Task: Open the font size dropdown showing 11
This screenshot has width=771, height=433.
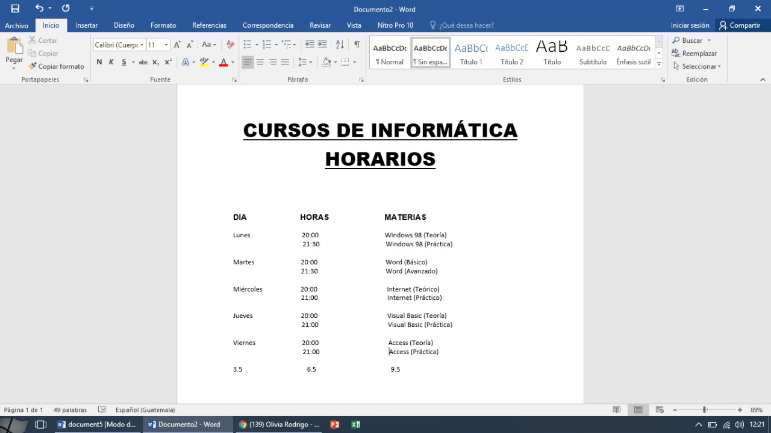Action: (166, 45)
